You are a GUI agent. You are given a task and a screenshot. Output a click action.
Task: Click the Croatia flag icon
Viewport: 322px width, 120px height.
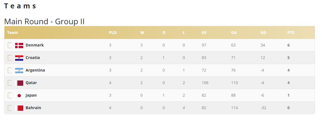19,58
